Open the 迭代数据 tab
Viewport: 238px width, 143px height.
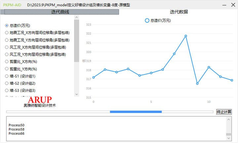point(179,12)
